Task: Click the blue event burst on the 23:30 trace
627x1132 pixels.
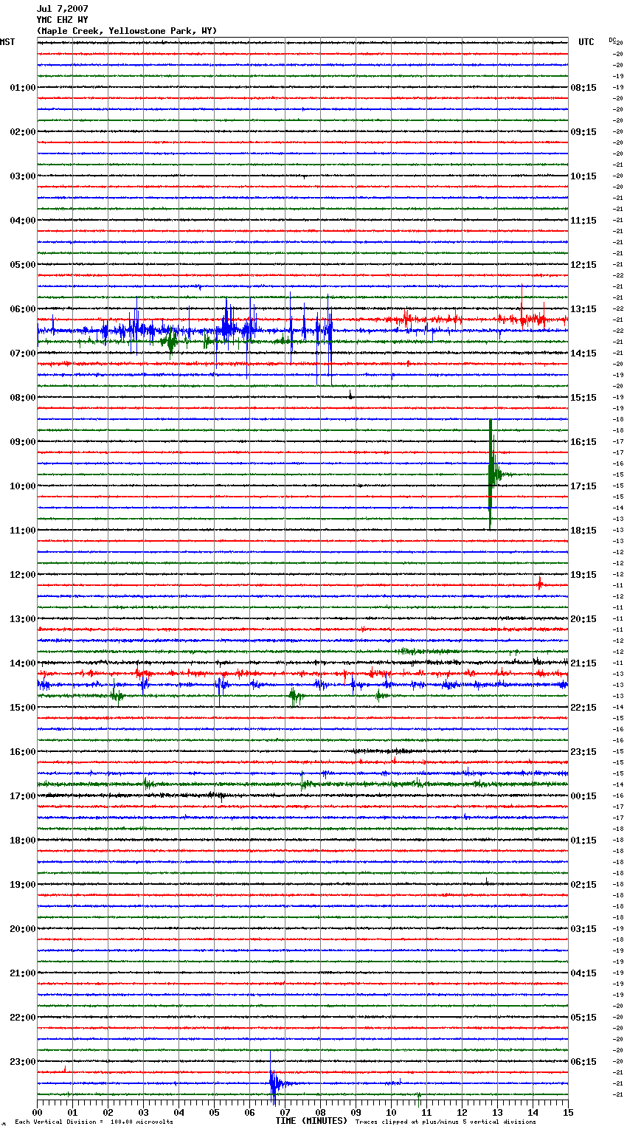Action: click(274, 1083)
